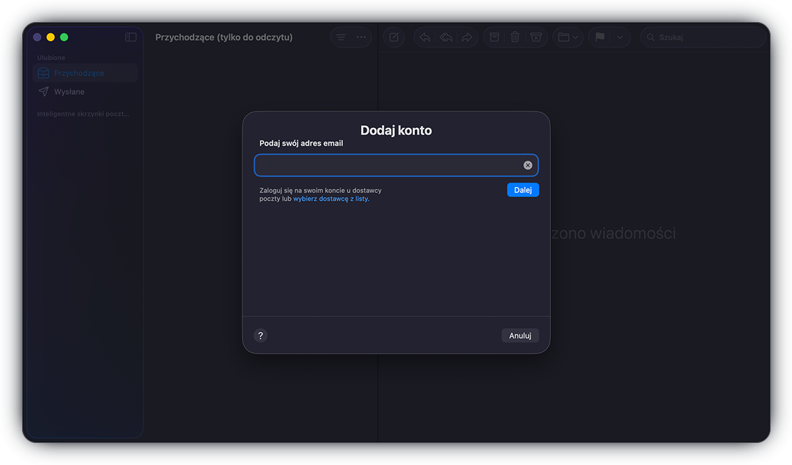Screen dimensions: 792x465
Task: Click the Dalej button
Action: [x=522, y=190]
